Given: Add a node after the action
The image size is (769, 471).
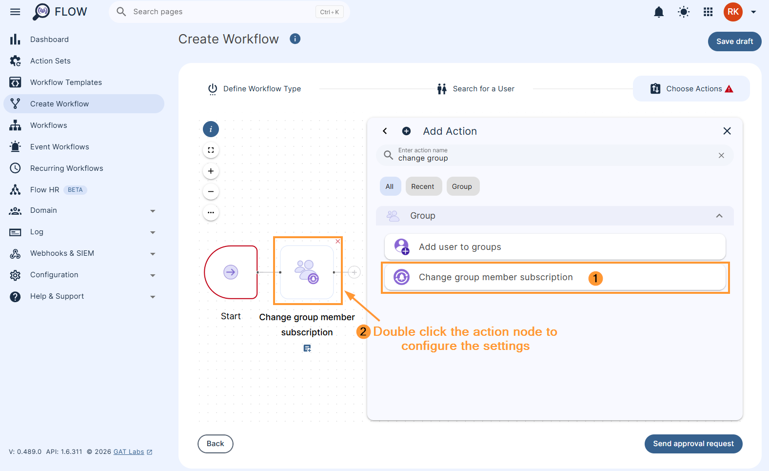Looking at the screenshot, I should (355, 272).
